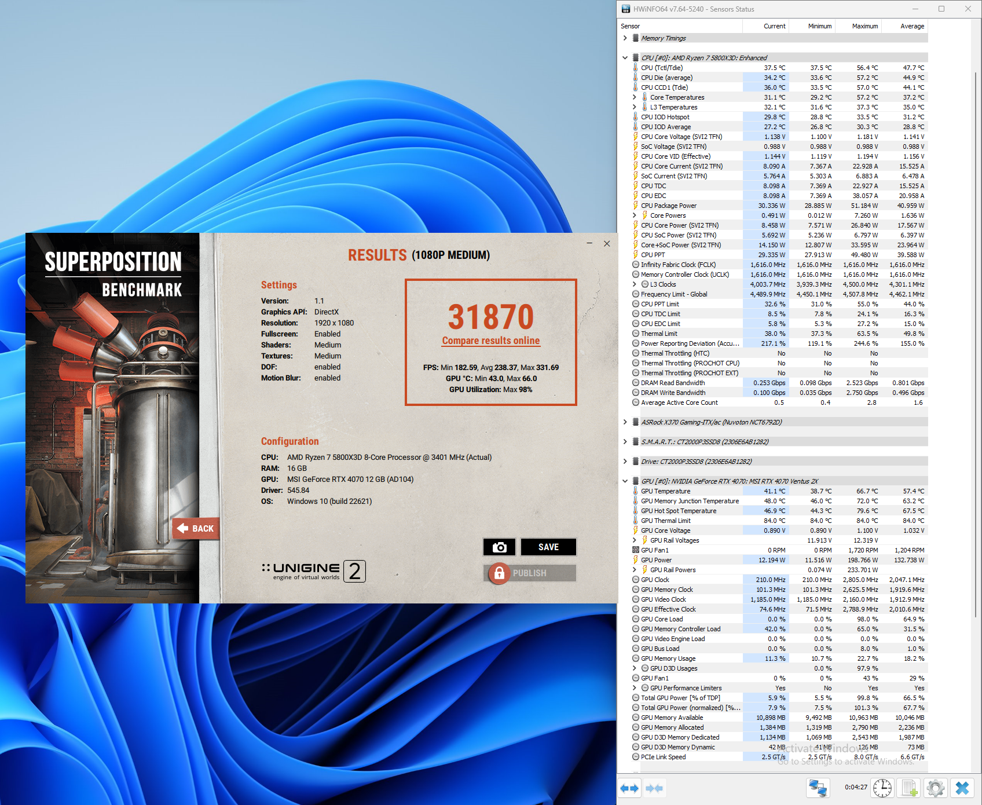This screenshot has height=805, width=982.
Task: Collapse the CPU [#0] AMD Ryzen 7 5800X3D group
Action: coord(625,58)
